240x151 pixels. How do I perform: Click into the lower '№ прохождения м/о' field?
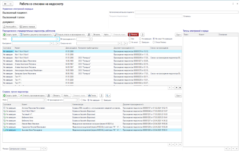[70, 100]
